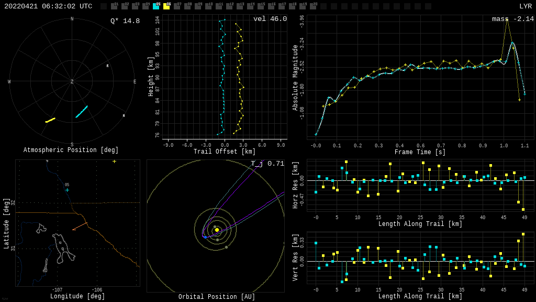The width and height of the screenshot is (536, 302).
Task: Click the cyan meteor streak in sky plot
Action: (82, 112)
